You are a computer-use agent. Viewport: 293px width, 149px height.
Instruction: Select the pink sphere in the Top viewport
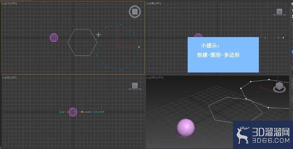tap(54, 38)
